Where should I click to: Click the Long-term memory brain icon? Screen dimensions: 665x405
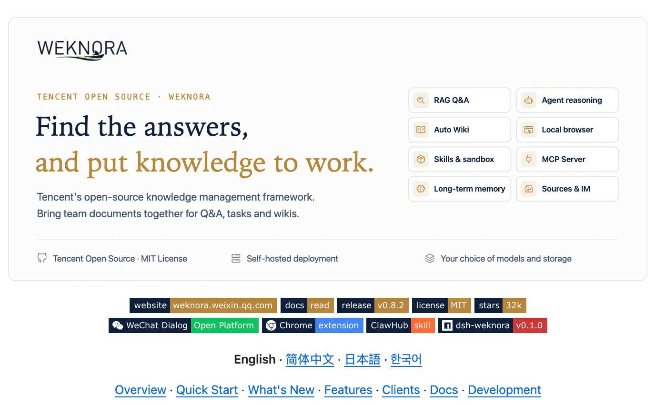point(421,189)
